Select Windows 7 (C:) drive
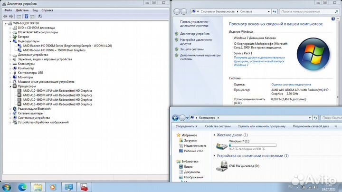Screen dimensions: 342x192 pos(246,145)
